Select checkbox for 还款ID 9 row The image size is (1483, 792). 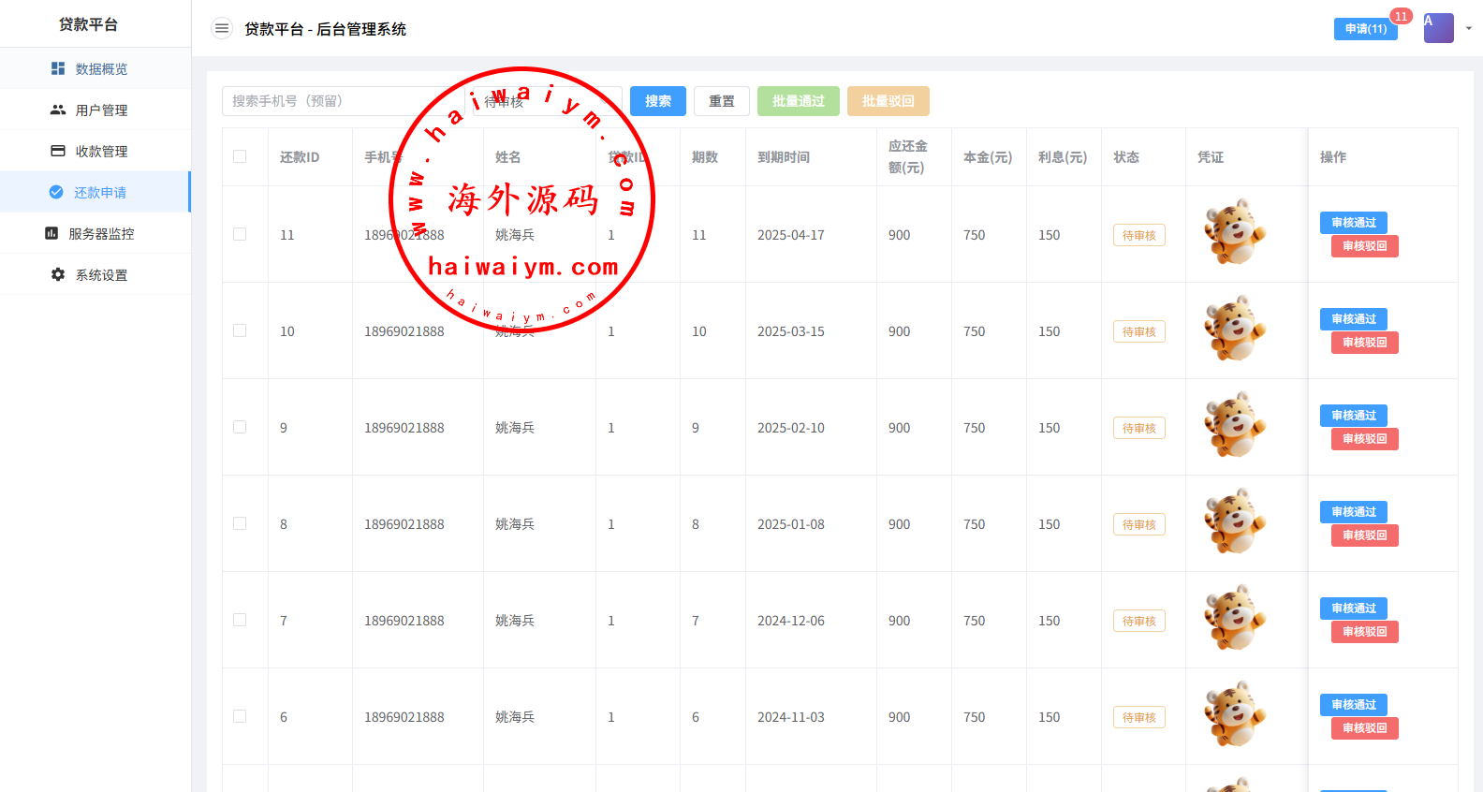coord(240,427)
